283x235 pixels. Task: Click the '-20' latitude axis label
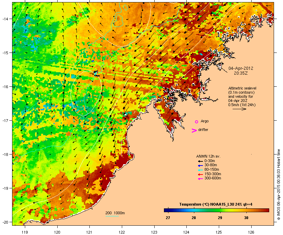point(5,222)
